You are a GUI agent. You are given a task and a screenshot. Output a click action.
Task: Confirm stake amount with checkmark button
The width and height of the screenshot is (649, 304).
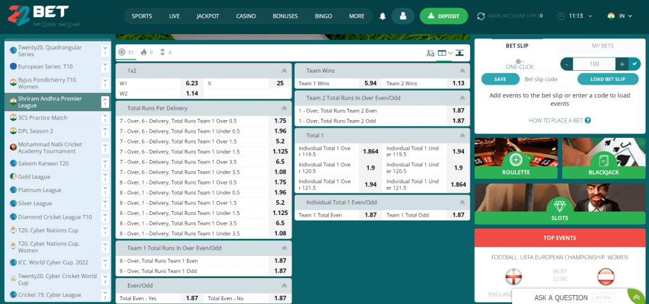(x=634, y=64)
